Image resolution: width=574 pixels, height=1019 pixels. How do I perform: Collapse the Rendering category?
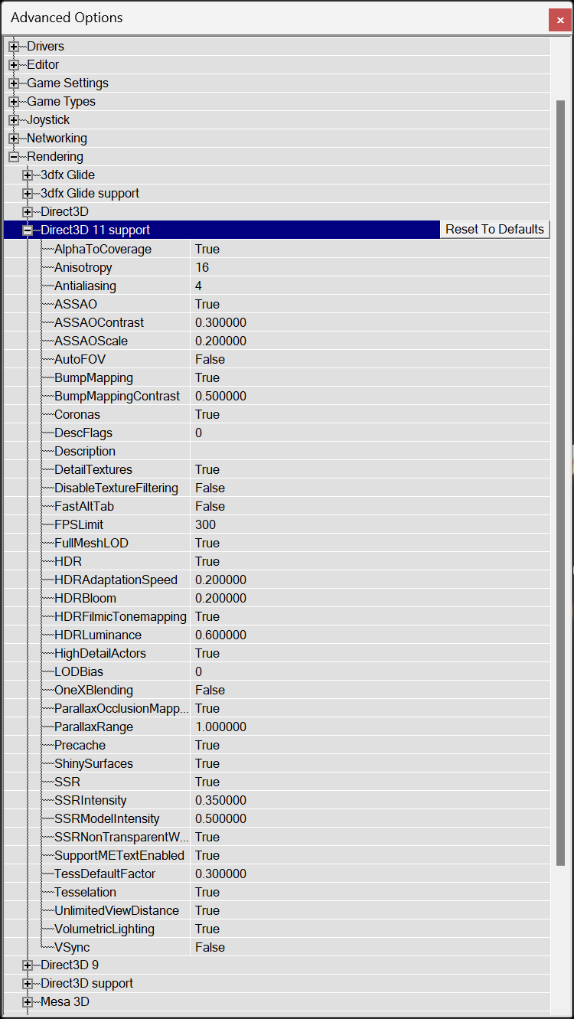14,157
